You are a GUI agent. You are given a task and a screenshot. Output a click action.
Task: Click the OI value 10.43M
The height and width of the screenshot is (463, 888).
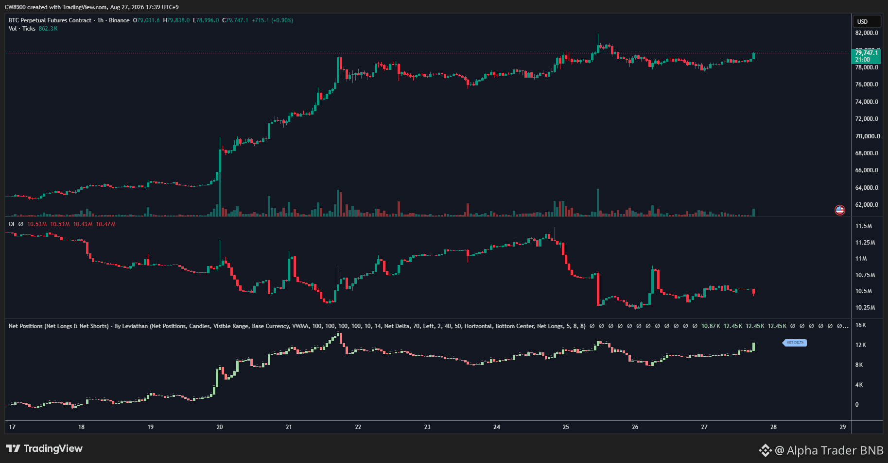83,224
